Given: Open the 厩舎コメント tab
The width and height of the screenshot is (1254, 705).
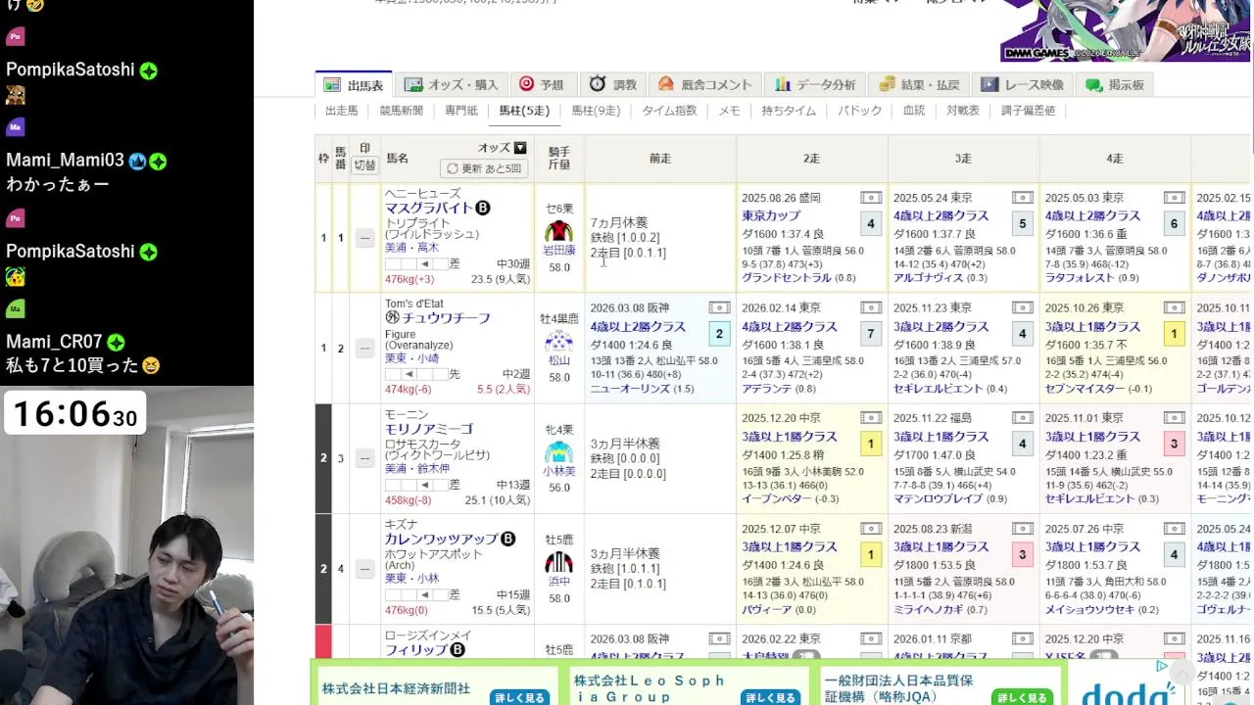Looking at the screenshot, I should (705, 85).
